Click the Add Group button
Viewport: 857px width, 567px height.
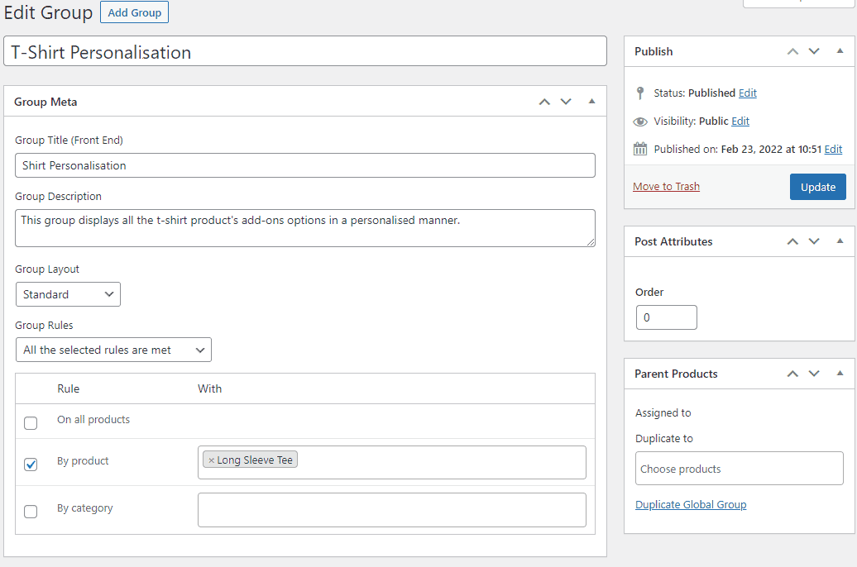135,12
